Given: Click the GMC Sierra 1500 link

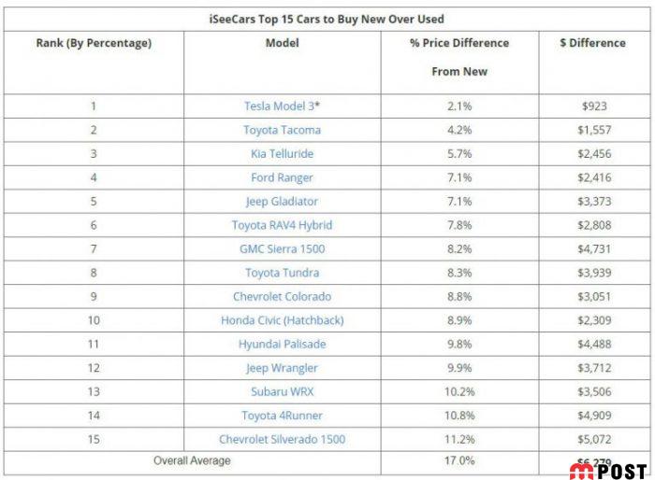Looking at the screenshot, I should [282, 249].
